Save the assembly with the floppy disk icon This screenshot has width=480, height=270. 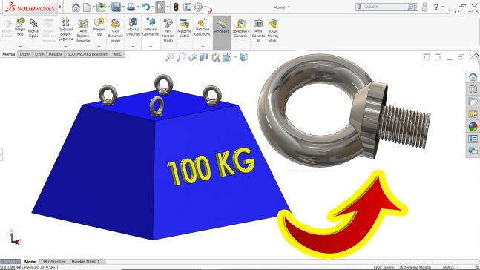(x=116, y=7)
